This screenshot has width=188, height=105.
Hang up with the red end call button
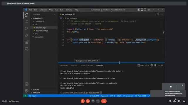104,101
